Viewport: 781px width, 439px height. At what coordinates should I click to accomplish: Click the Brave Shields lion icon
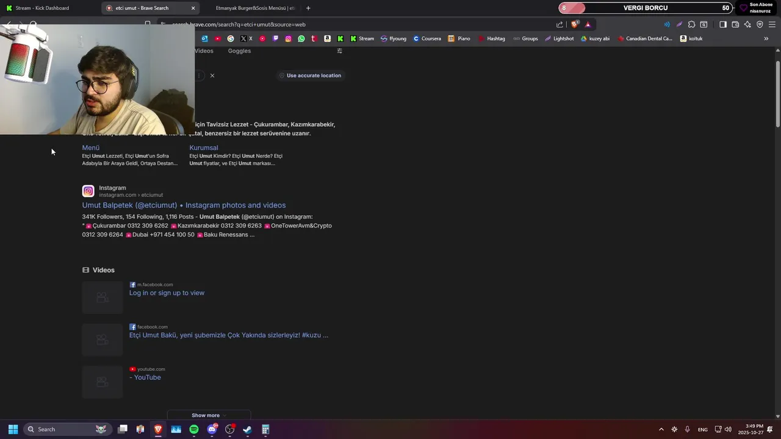pyautogui.click(x=574, y=24)
